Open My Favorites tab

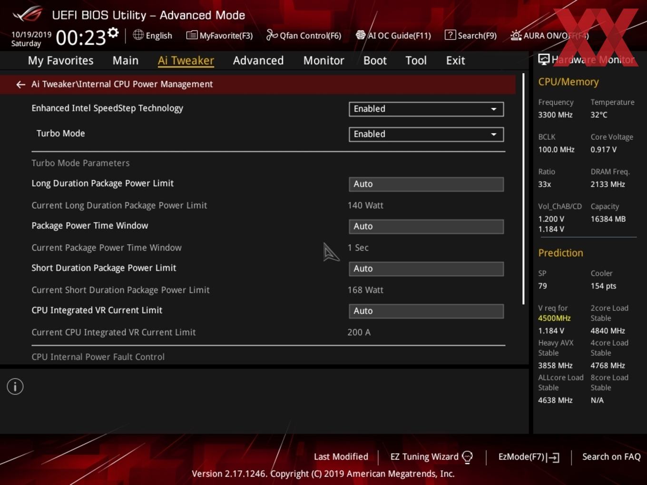pos(60,60)
